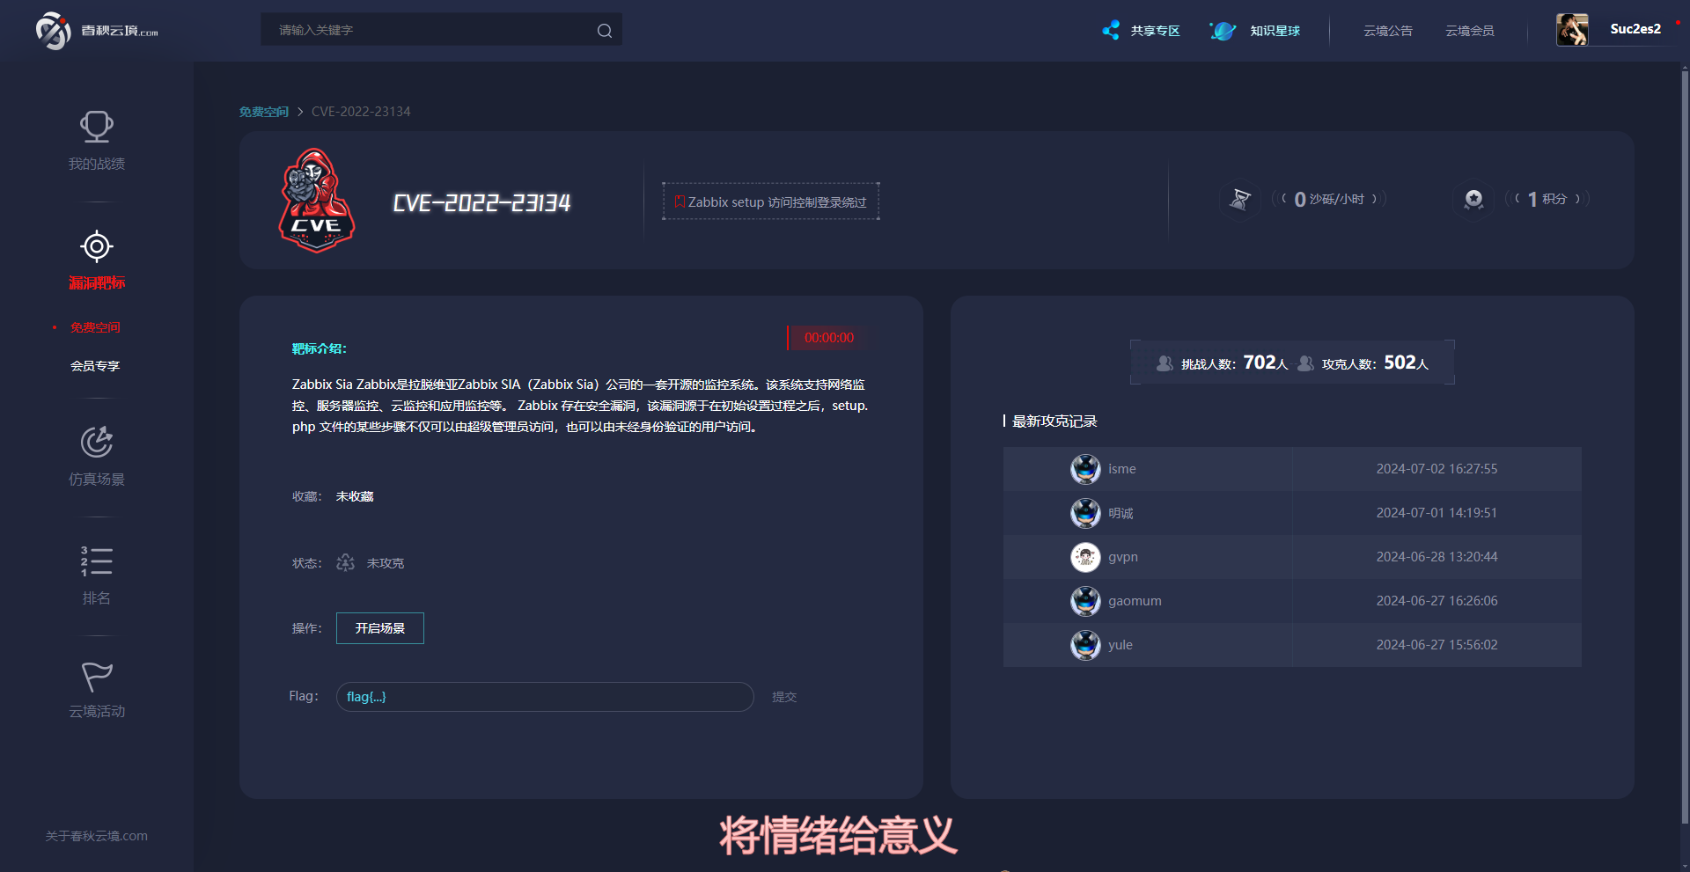Viewport: 1690px width, 872px height.
Task: Click the hourglass 沙砾 cost icon
Action: [1240, 200]
